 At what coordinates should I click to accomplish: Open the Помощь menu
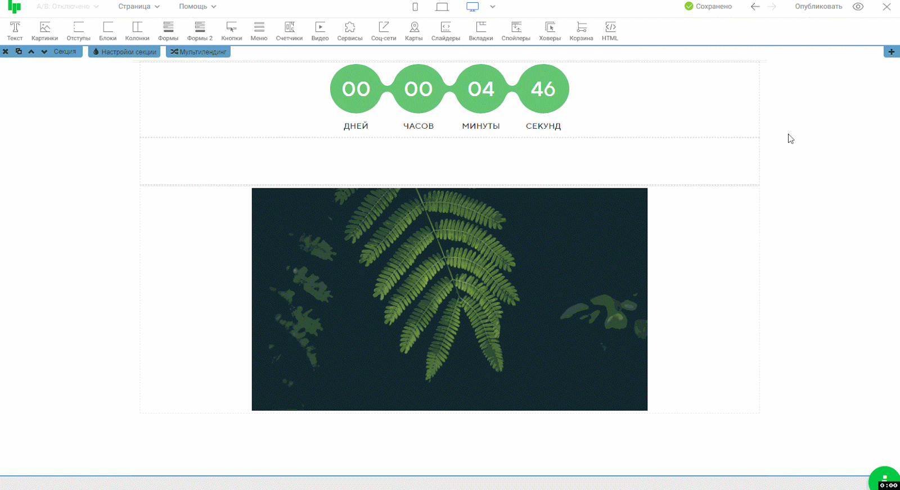point(197,7)
